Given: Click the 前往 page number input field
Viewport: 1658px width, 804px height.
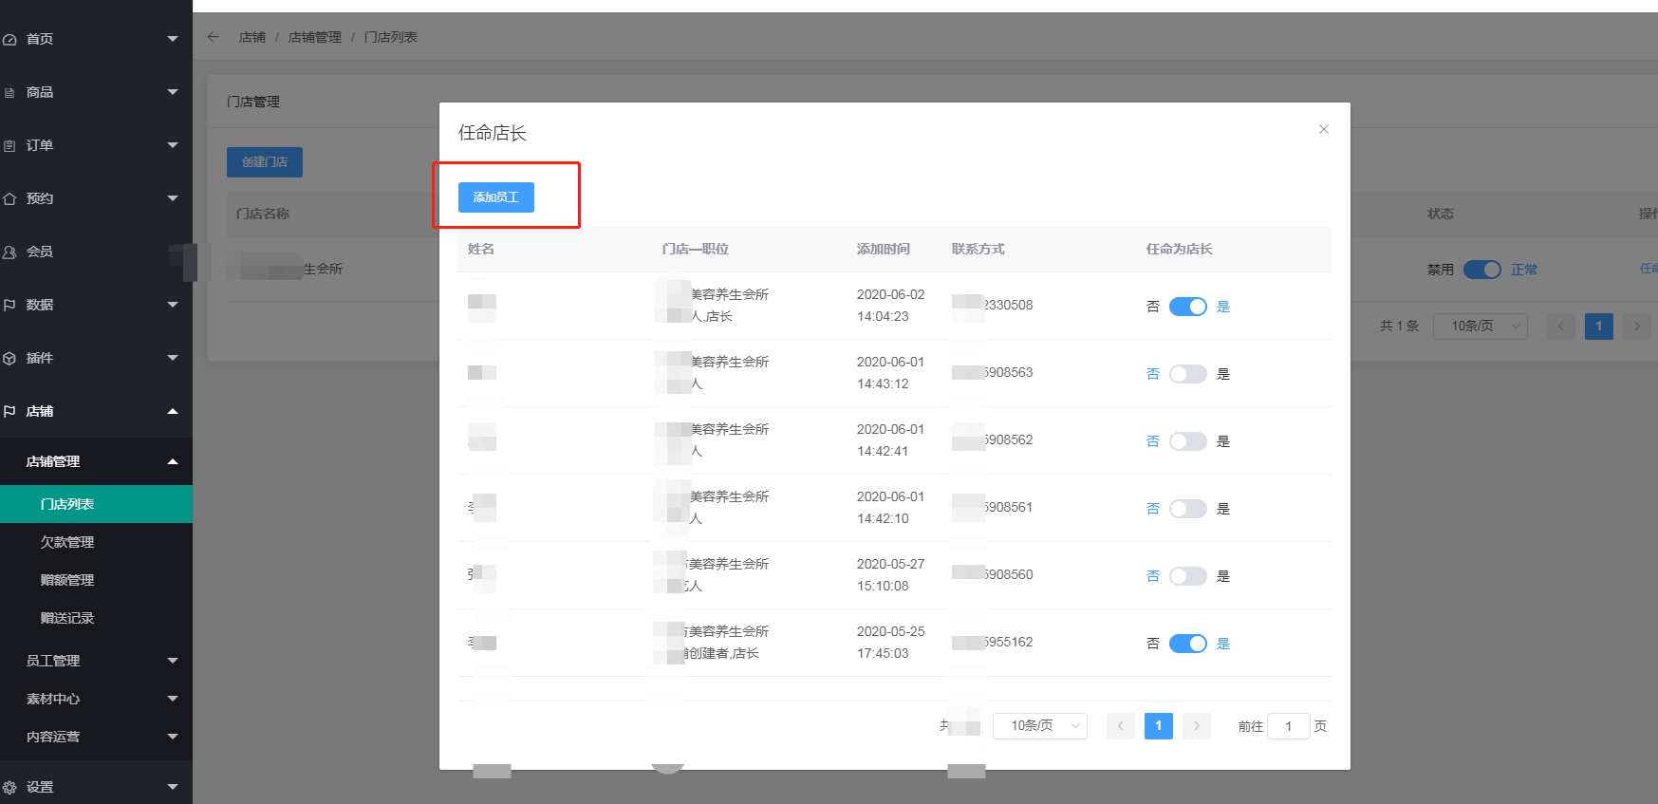Looking at the screenshot, I should tap(1288, 726).
